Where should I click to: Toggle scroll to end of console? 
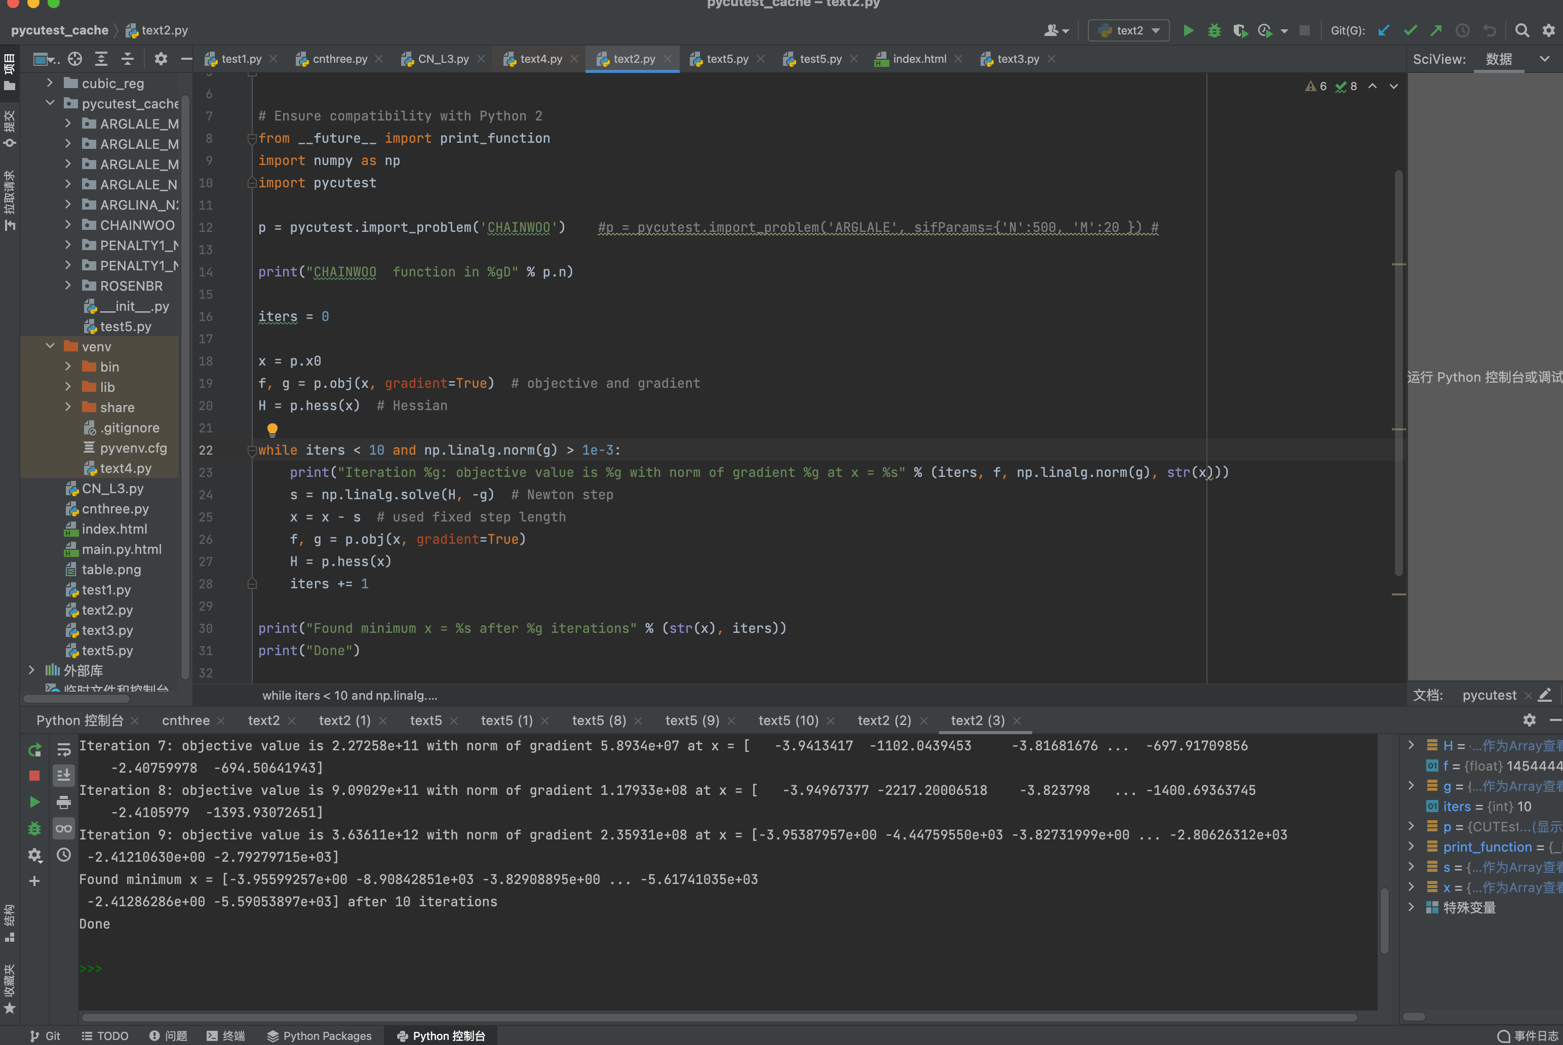[64, 775]
